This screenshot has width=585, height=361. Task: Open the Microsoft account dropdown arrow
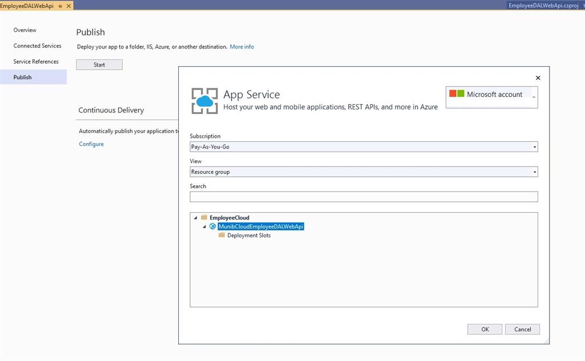pyautogui.click(x=535, y=97)
